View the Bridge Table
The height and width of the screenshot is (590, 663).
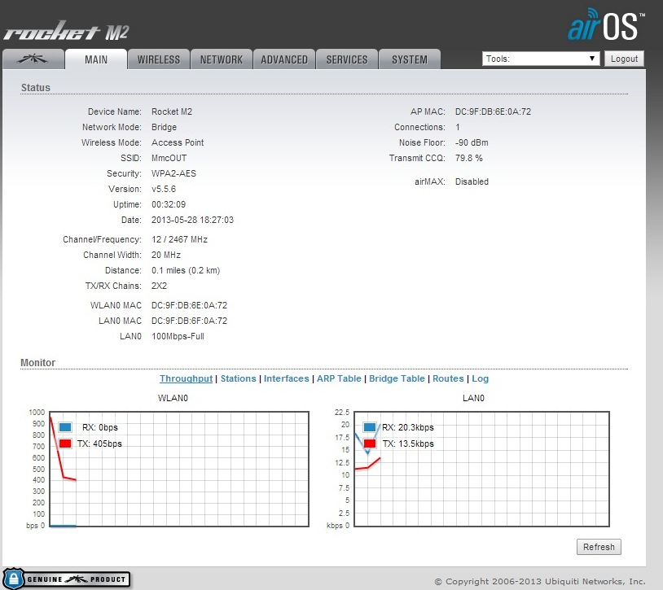click(397, 378)
